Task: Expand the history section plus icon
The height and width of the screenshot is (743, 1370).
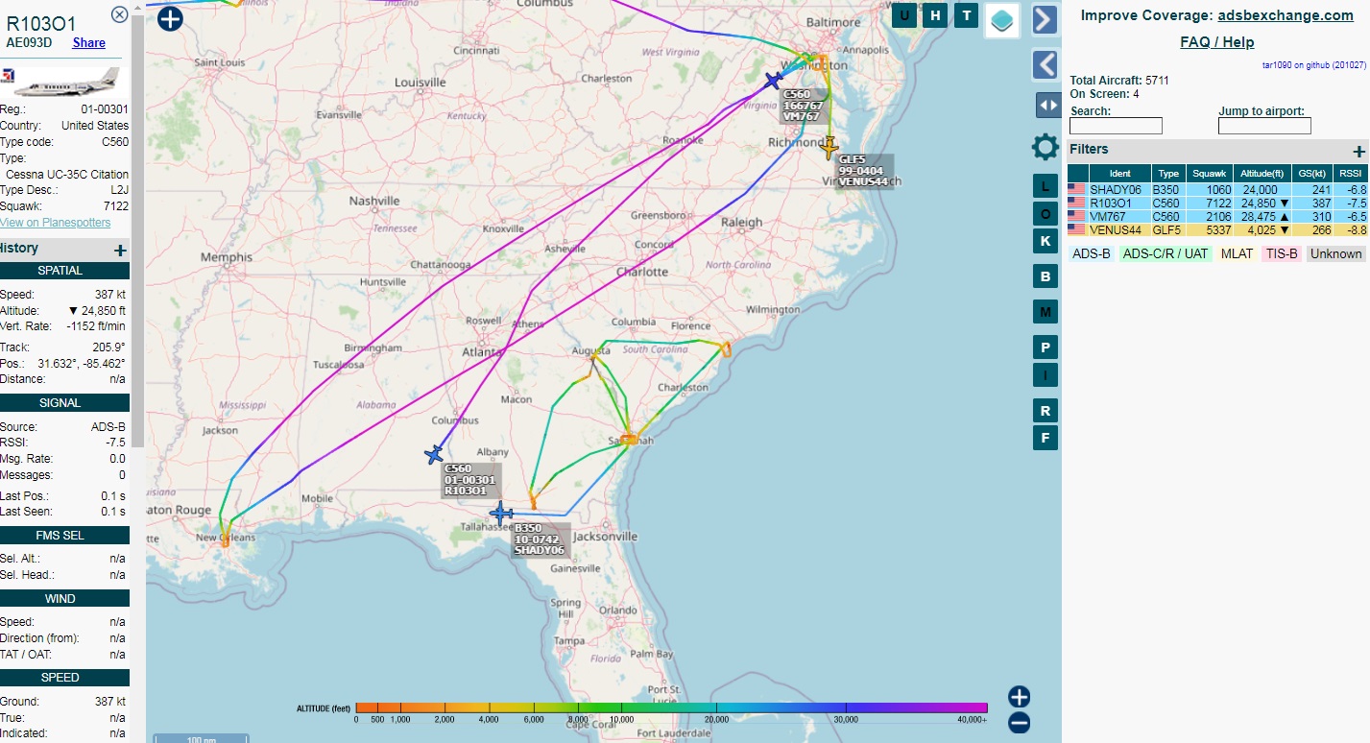Action: point(120,251)
